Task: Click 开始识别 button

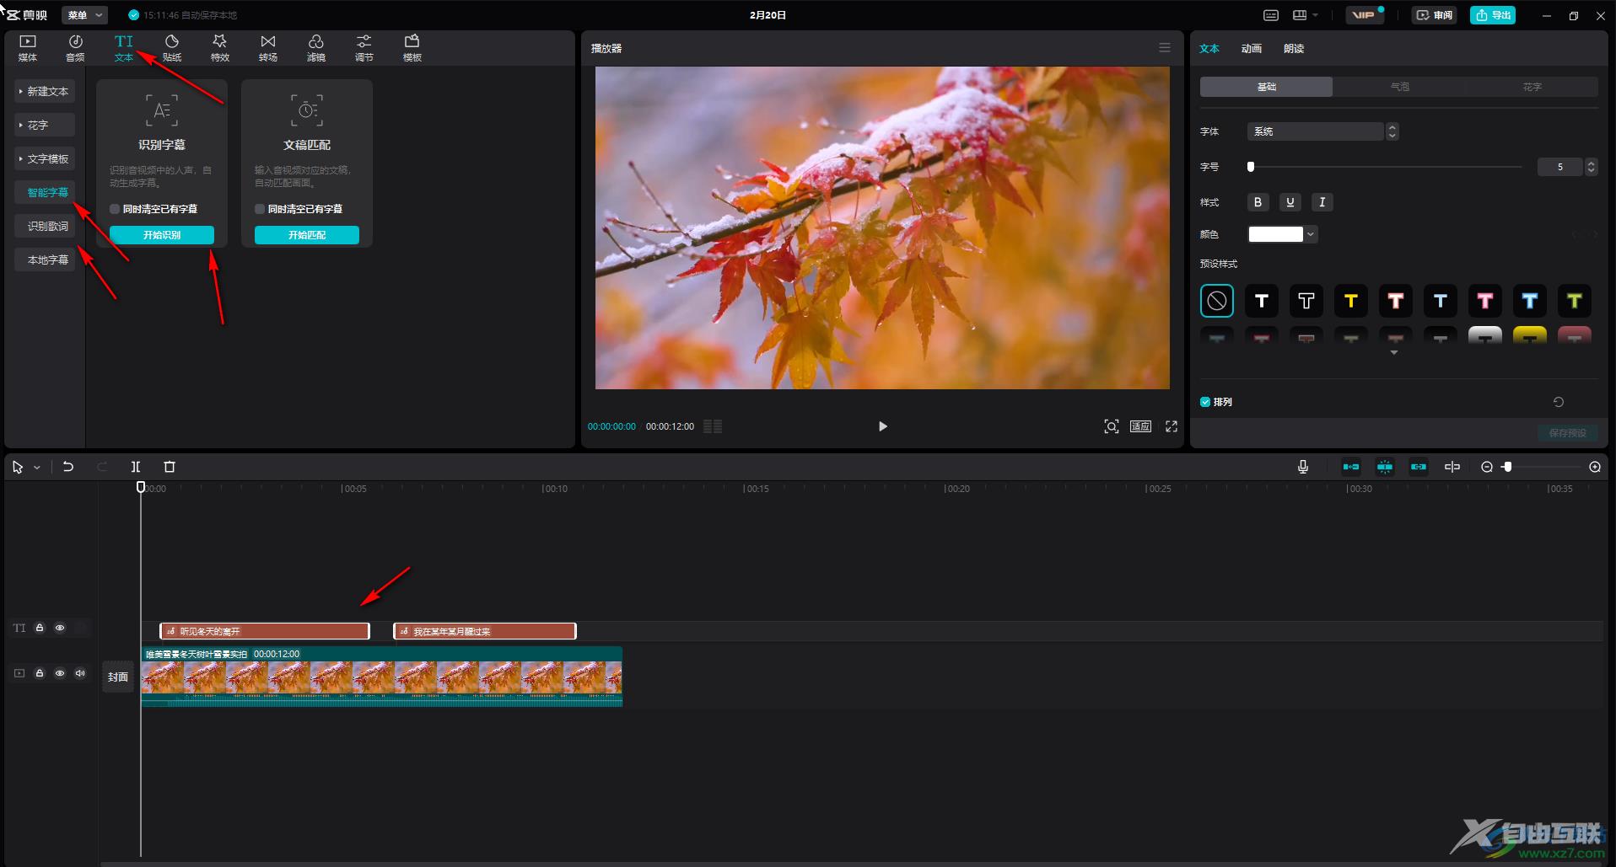Action: click(x=162, y=235)
